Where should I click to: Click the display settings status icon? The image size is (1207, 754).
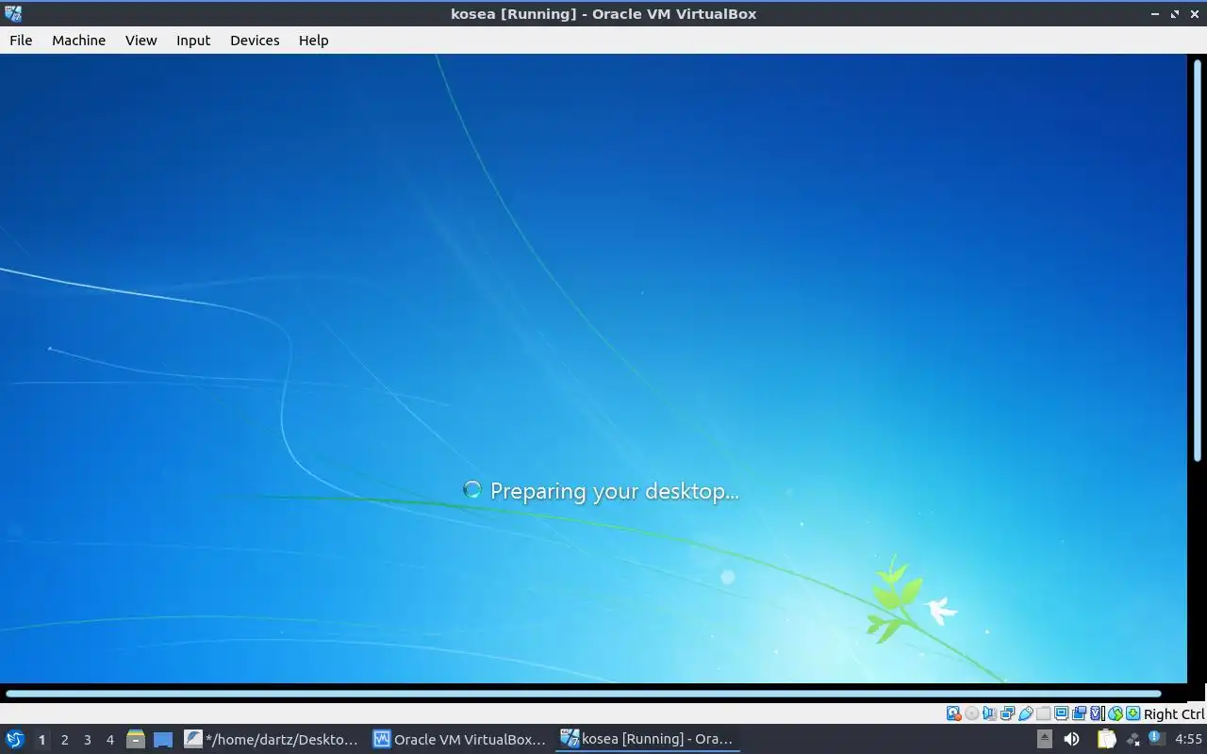click(x=1061, y=714)
